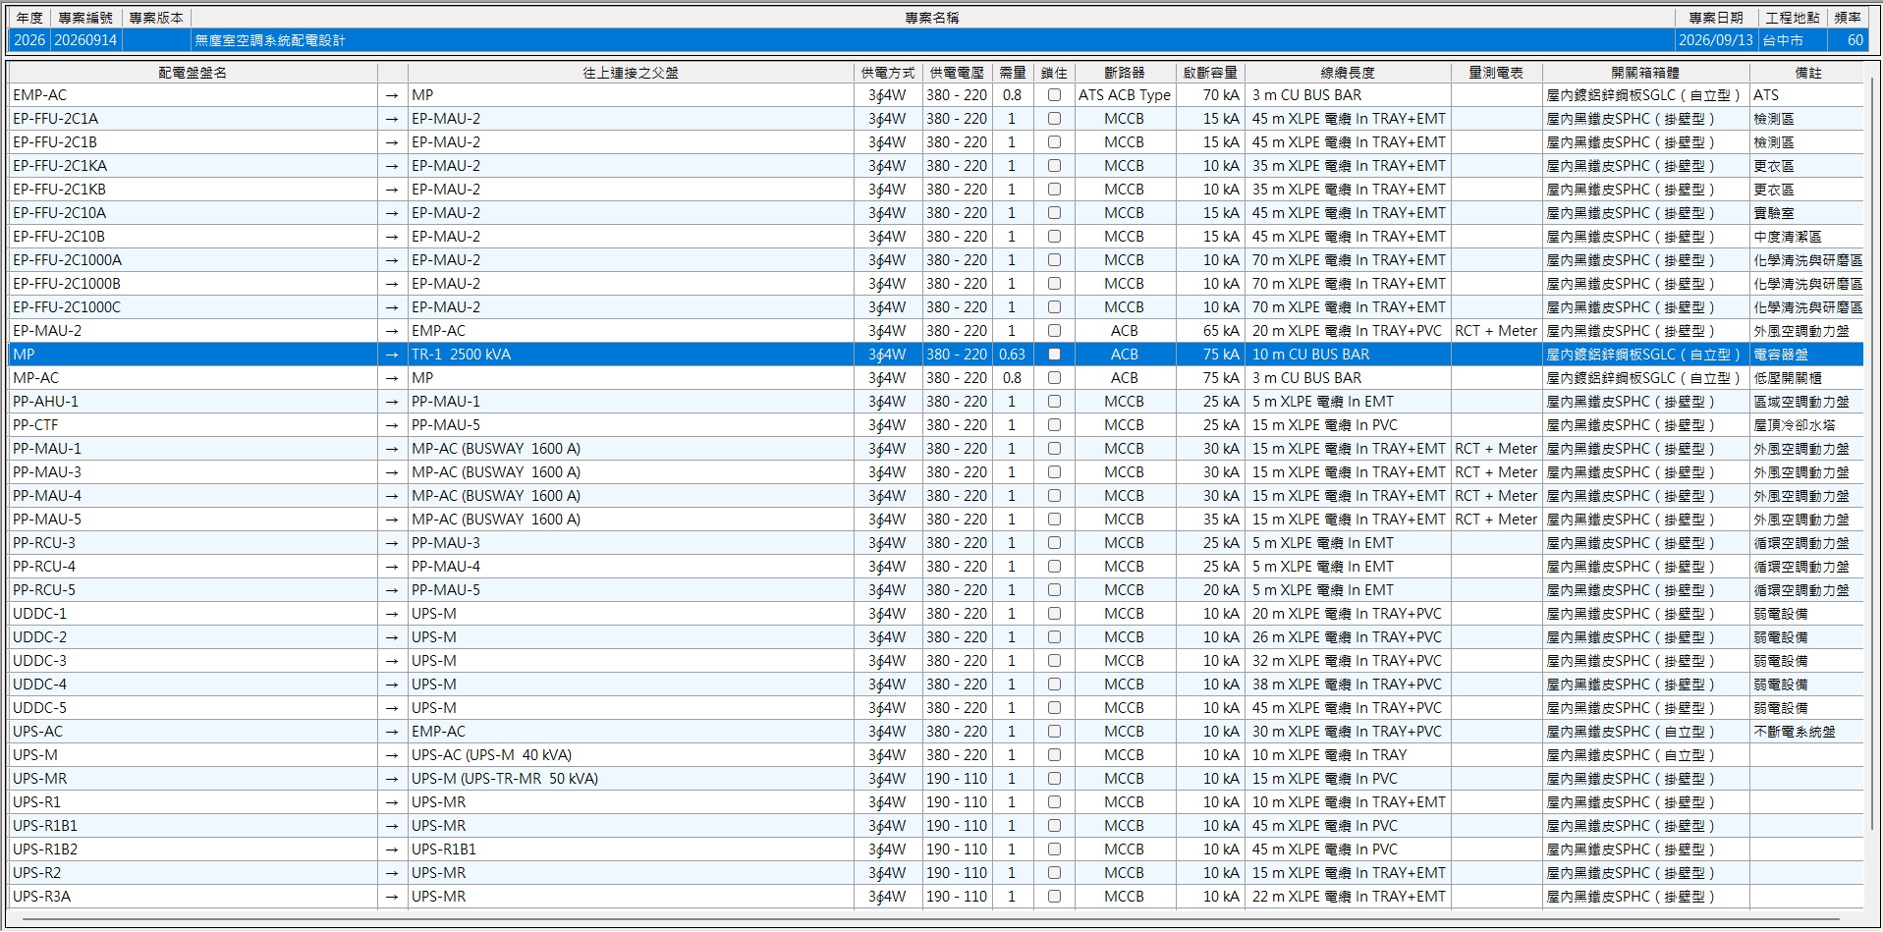Click the 備註 column header

(1807, 73)
